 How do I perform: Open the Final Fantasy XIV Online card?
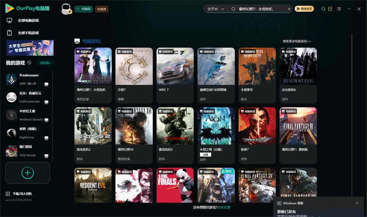[x=257, y=185]
